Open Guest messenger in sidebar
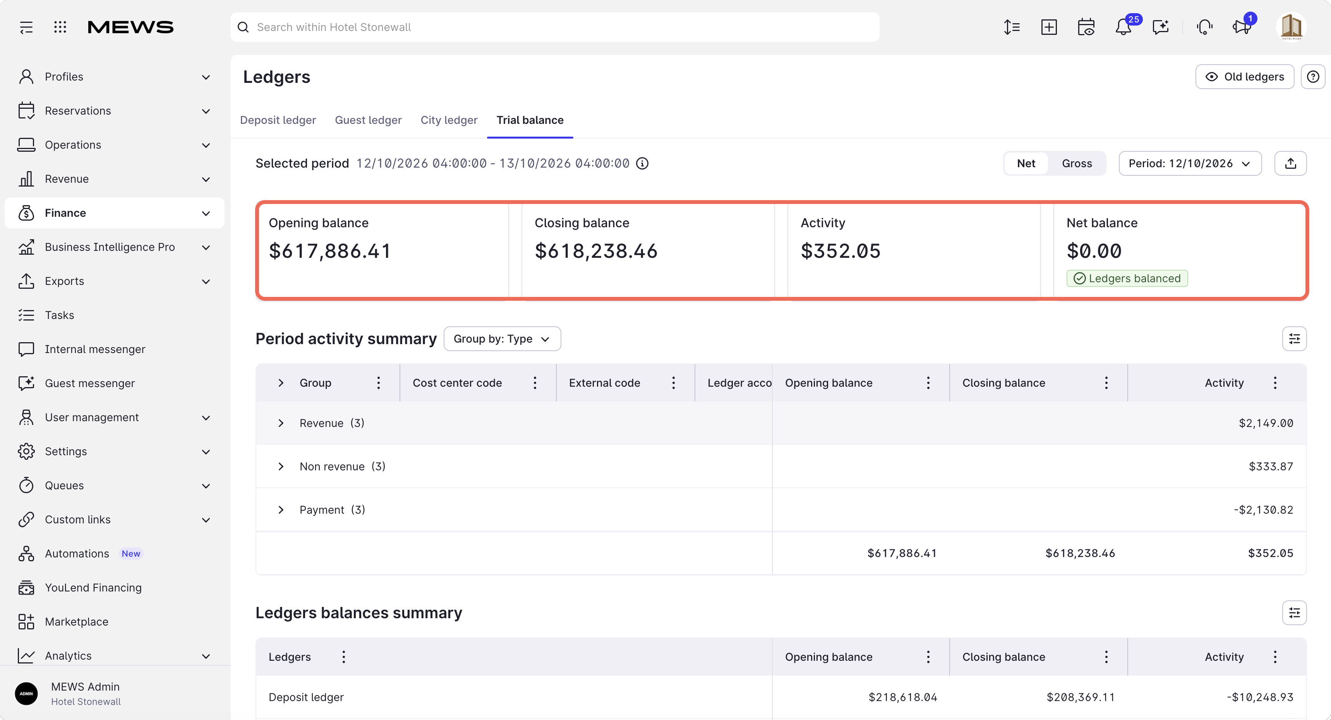The width and height of the screenshot is (1331, 720). 115,383
